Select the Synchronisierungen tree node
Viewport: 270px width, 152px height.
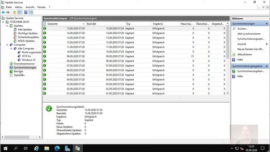click(x=25, y=68)
